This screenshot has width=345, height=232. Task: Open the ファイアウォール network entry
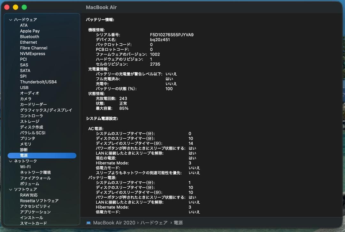pyautogui.click(x=35, y=178)
